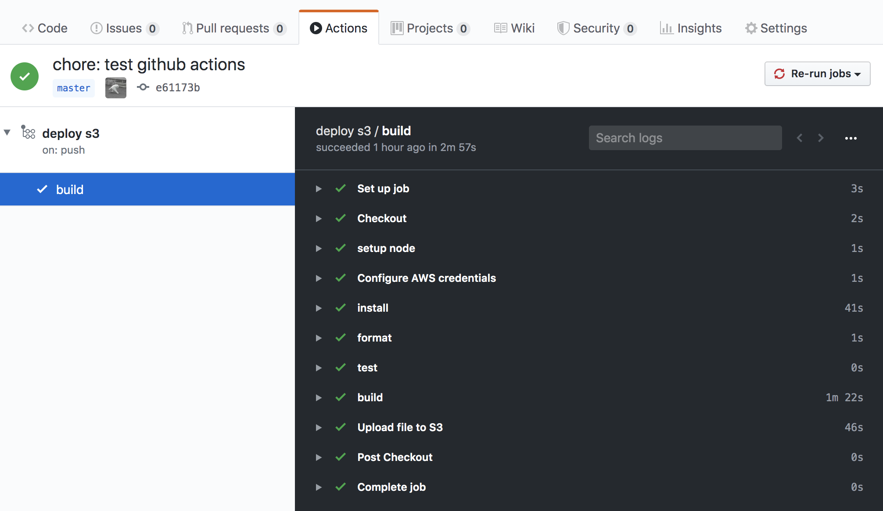
Task: Click the green check beside test
Action: 341,367
